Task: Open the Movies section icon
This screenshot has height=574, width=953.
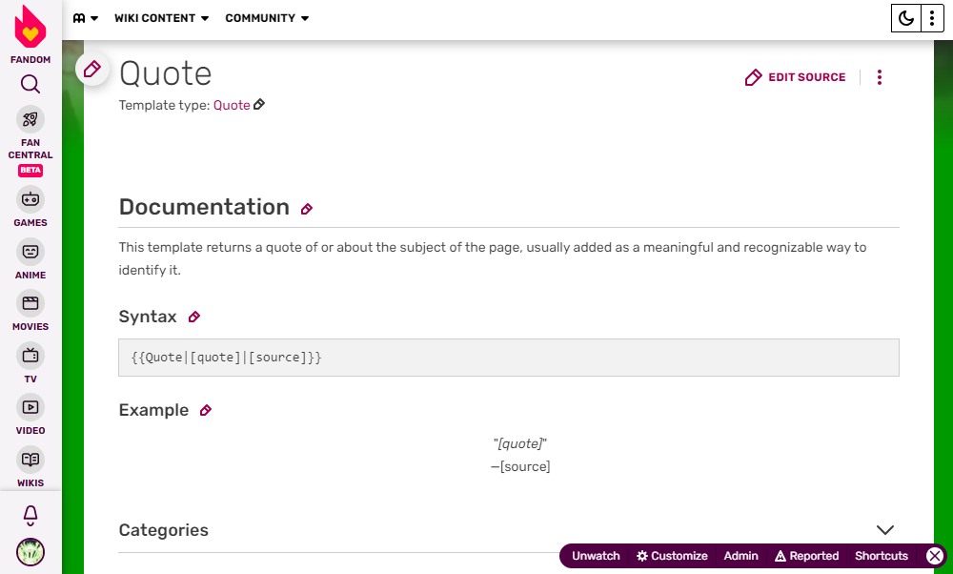Action: tap(30, 303)
